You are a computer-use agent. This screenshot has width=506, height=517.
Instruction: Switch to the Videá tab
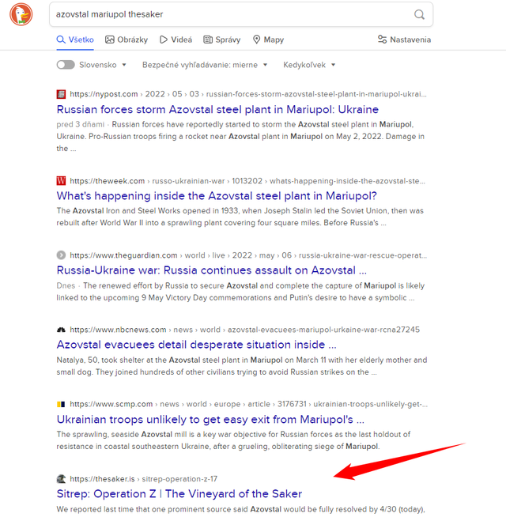[x=176, y=40]
